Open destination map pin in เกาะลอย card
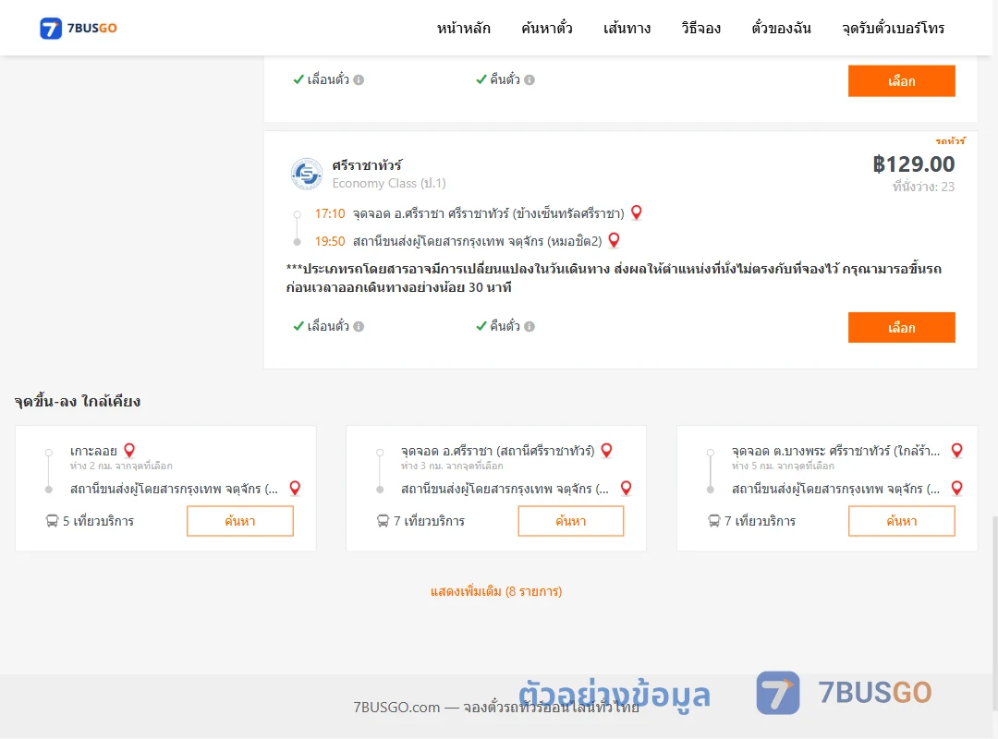 pyautogui.click(x=295, y=489)
